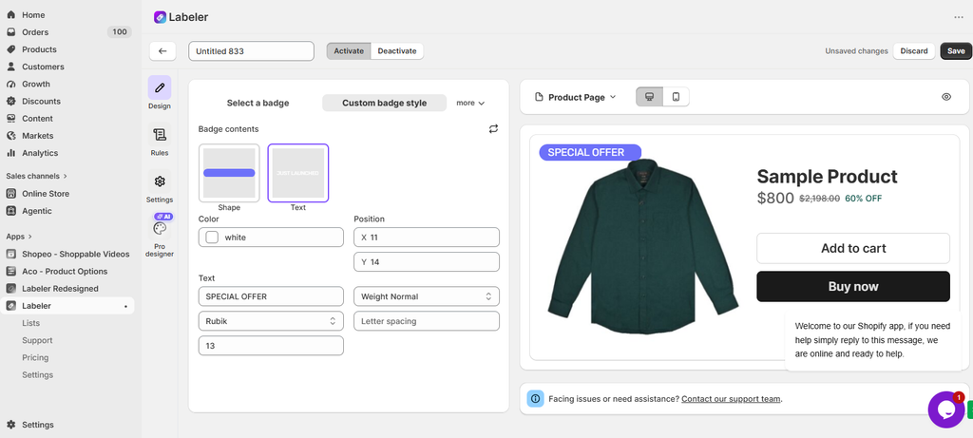Click the back arrow button
The width and height of the screenshot is (973, 438).
coord(162,51)
